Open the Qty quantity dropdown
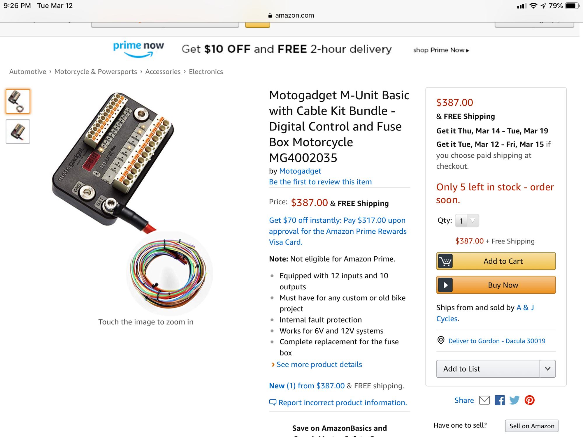Image resolution: width=583 pixels, height=437 pixels. point(467,221)
